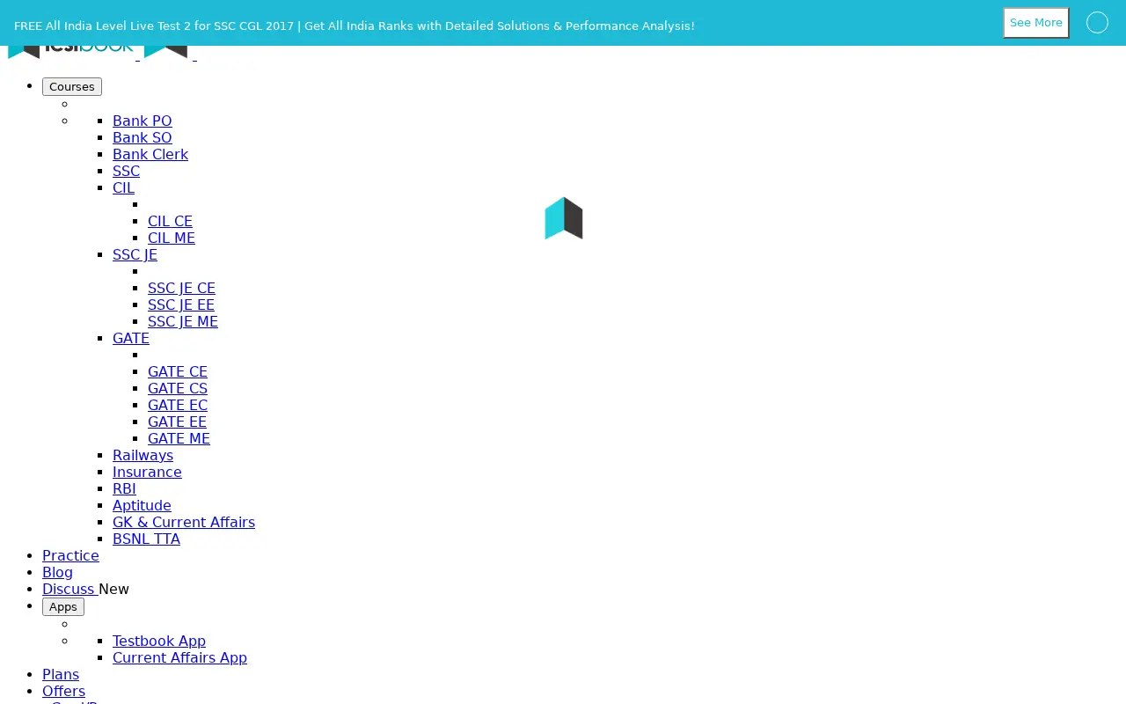
Task: Go to the Plans page
Action: click(61, 674)
